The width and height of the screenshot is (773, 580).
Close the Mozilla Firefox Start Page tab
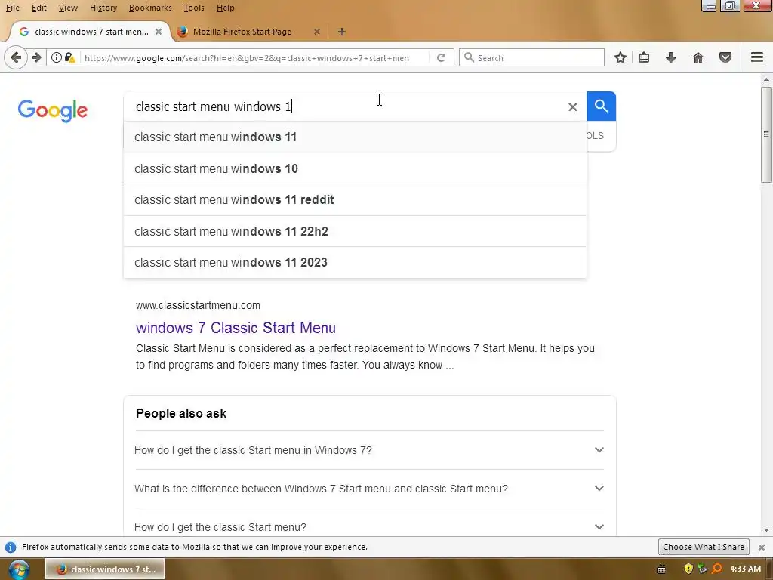(x=317, y=32)
